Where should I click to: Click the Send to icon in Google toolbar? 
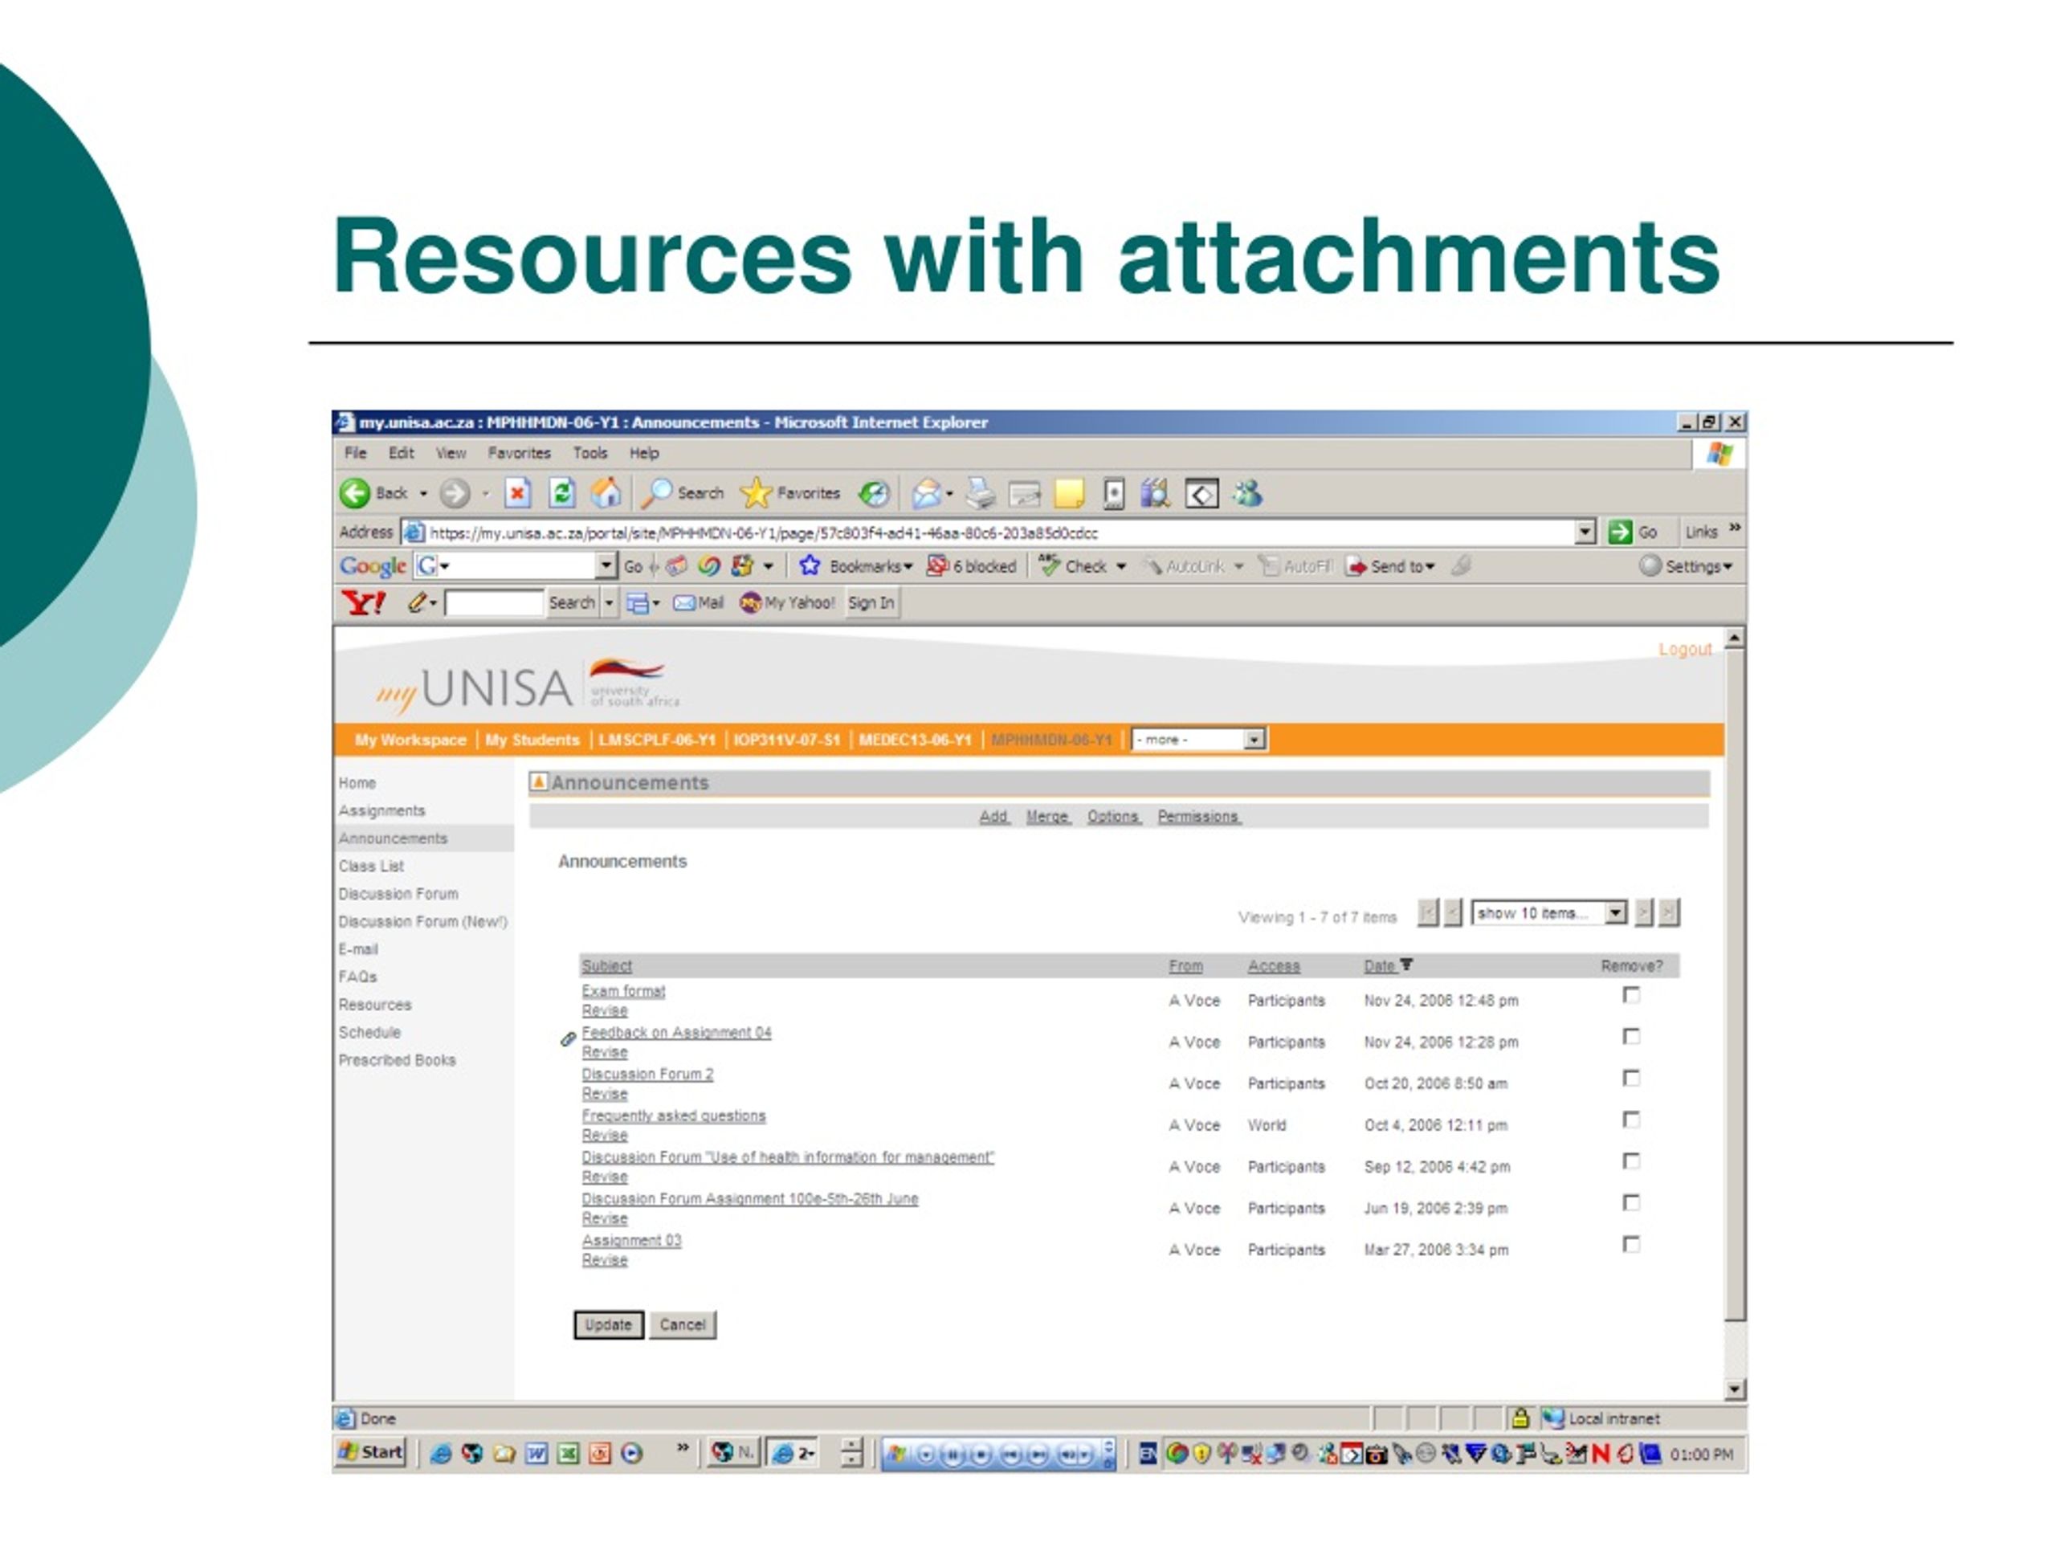pos(1357,566)
